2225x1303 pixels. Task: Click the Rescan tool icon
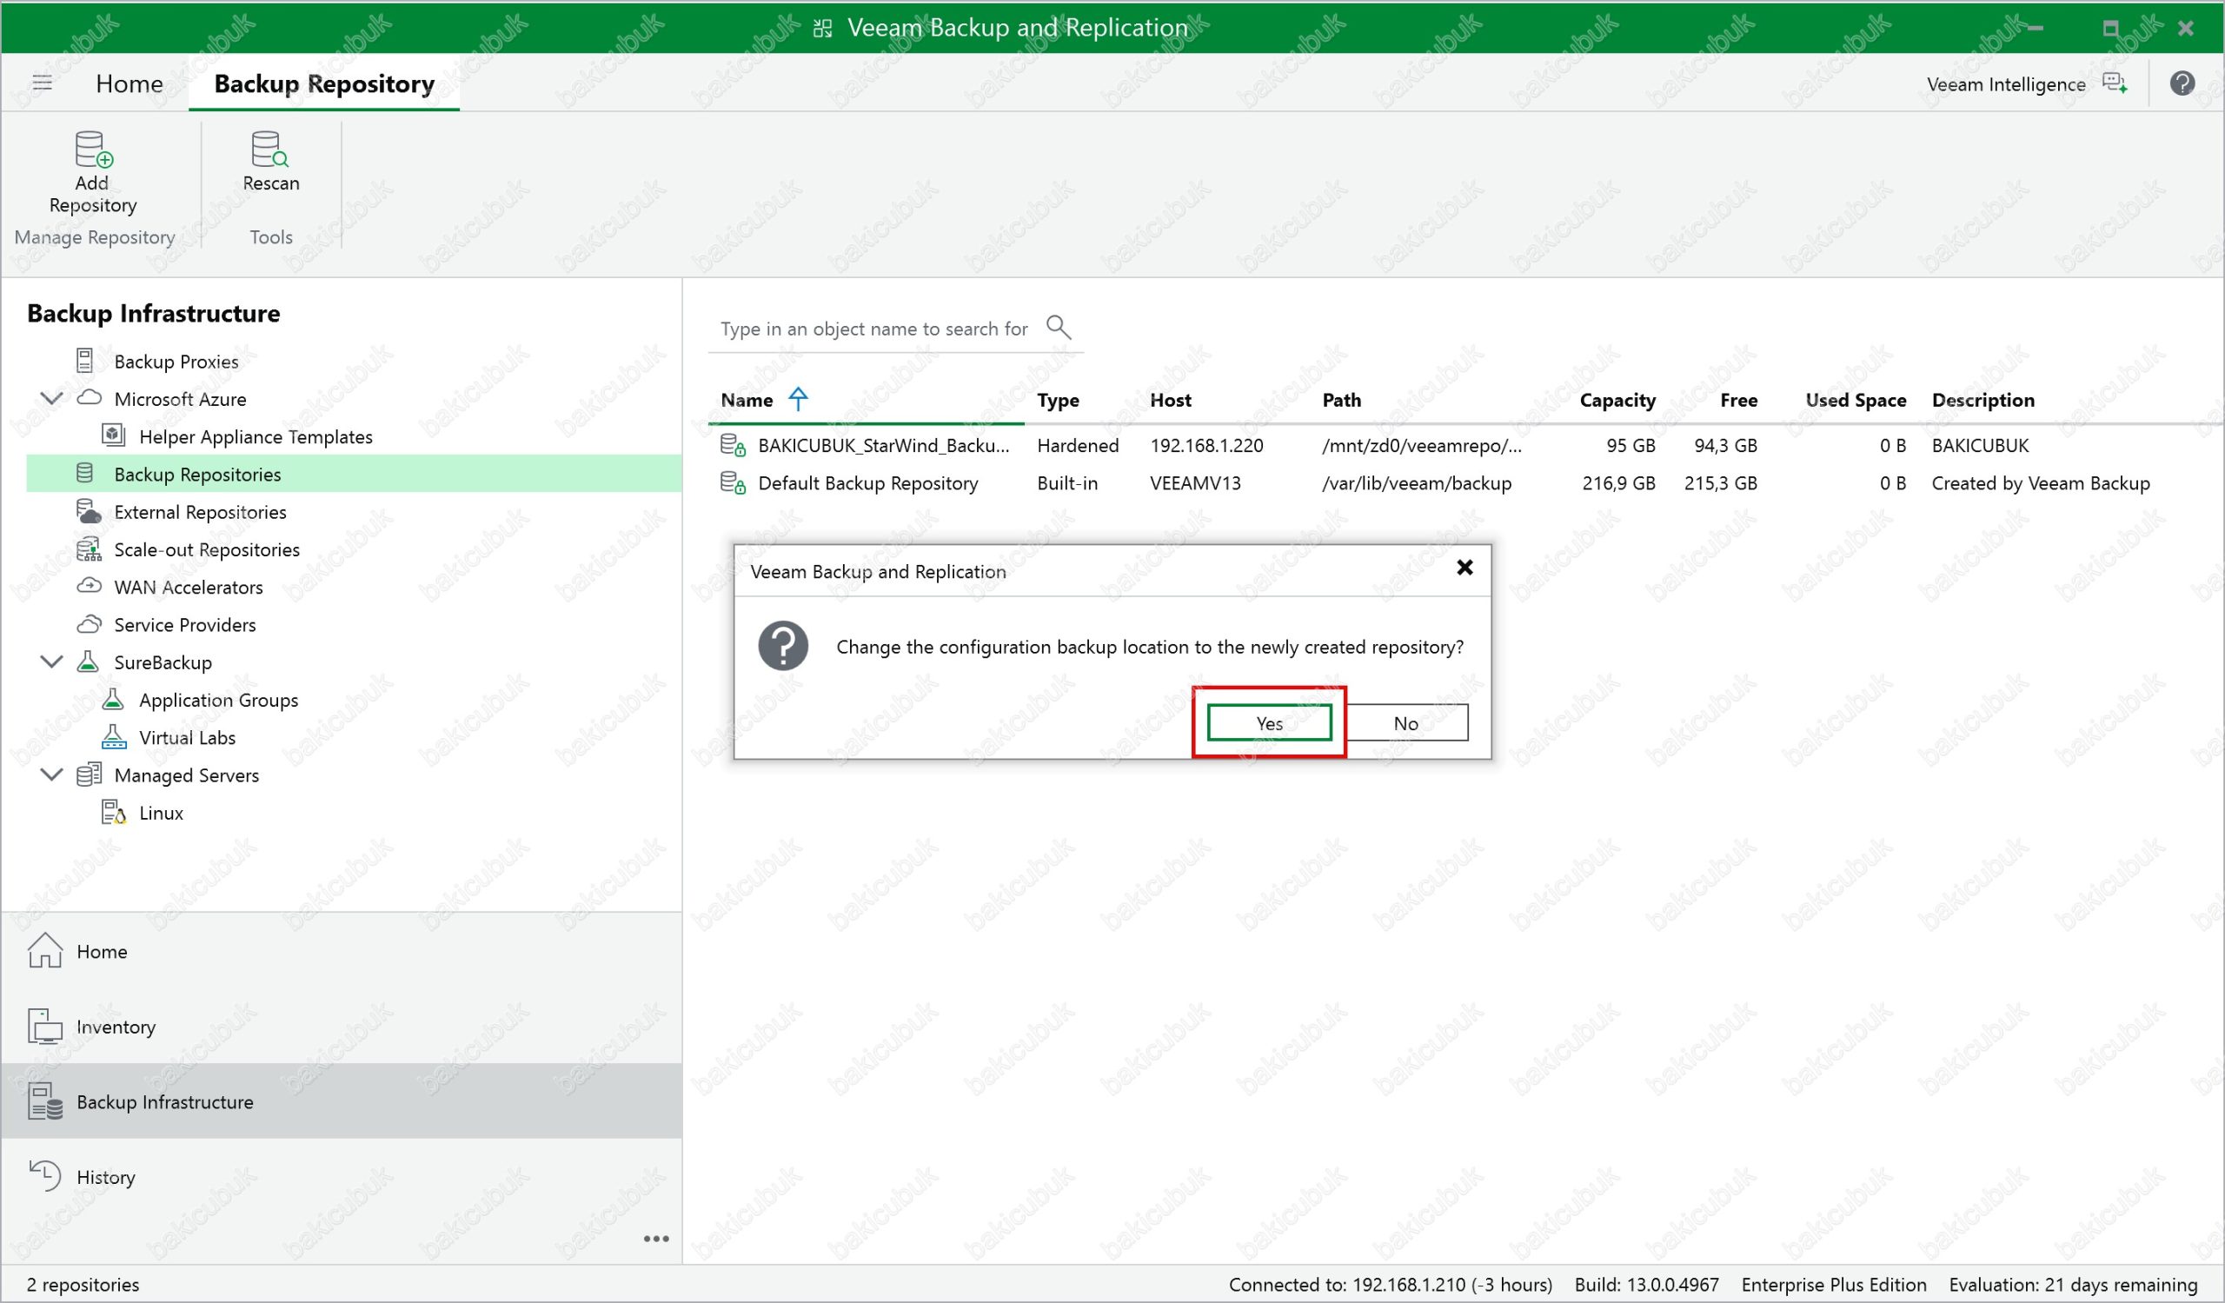point(270,150)
